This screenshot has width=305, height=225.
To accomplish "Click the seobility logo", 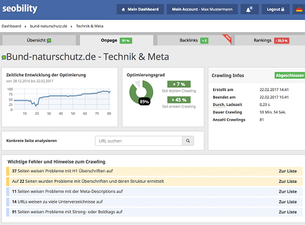I will pos(20,9).
